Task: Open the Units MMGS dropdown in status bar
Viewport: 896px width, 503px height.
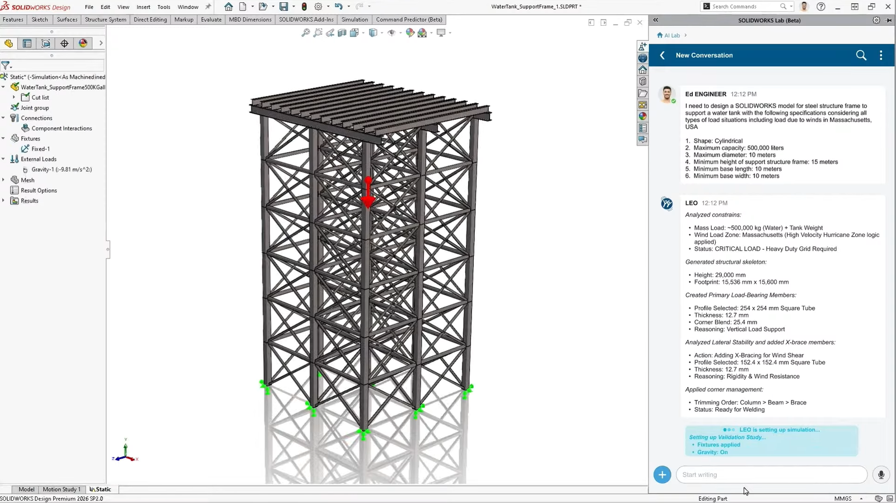Action: click(861, 499)
